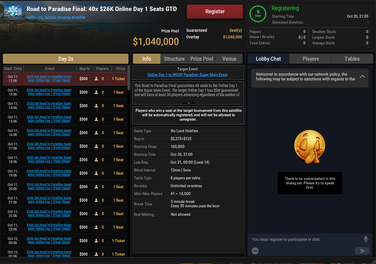Switch to the Prize Pool tab
The image size is (376, 264).
pos(202,59)
